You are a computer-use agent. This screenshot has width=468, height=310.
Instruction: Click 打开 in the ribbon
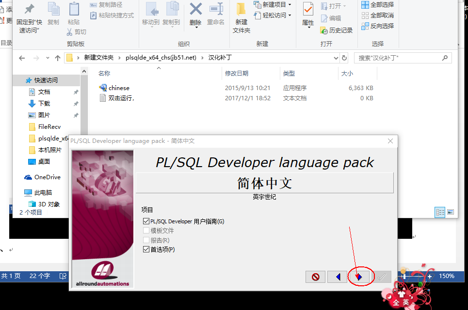tap(333, 6)
